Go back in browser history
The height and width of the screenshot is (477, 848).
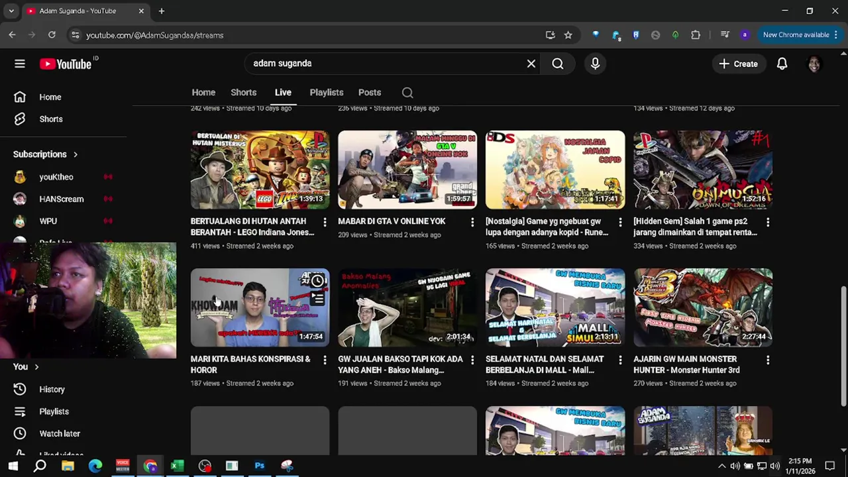(x=12, y=35)
